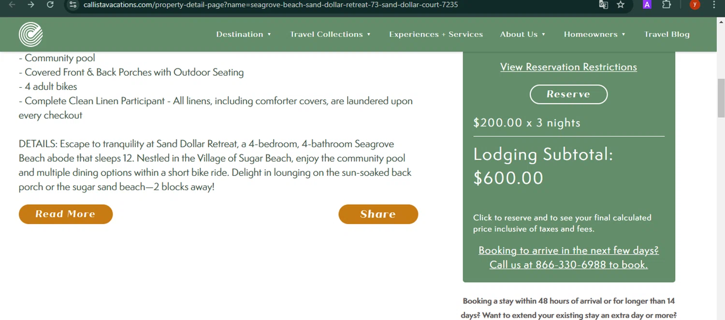
Task: Click the Callista Vacations logo
Action: pos(31,35)
